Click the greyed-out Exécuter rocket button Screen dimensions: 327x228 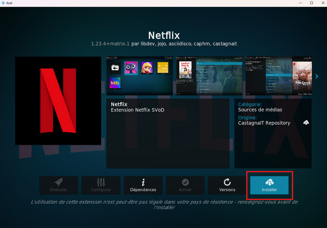coord(58,185)
